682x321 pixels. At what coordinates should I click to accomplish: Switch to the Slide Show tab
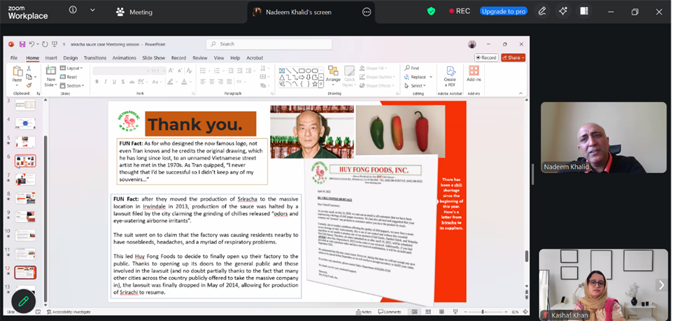click(x=153, y=58)
